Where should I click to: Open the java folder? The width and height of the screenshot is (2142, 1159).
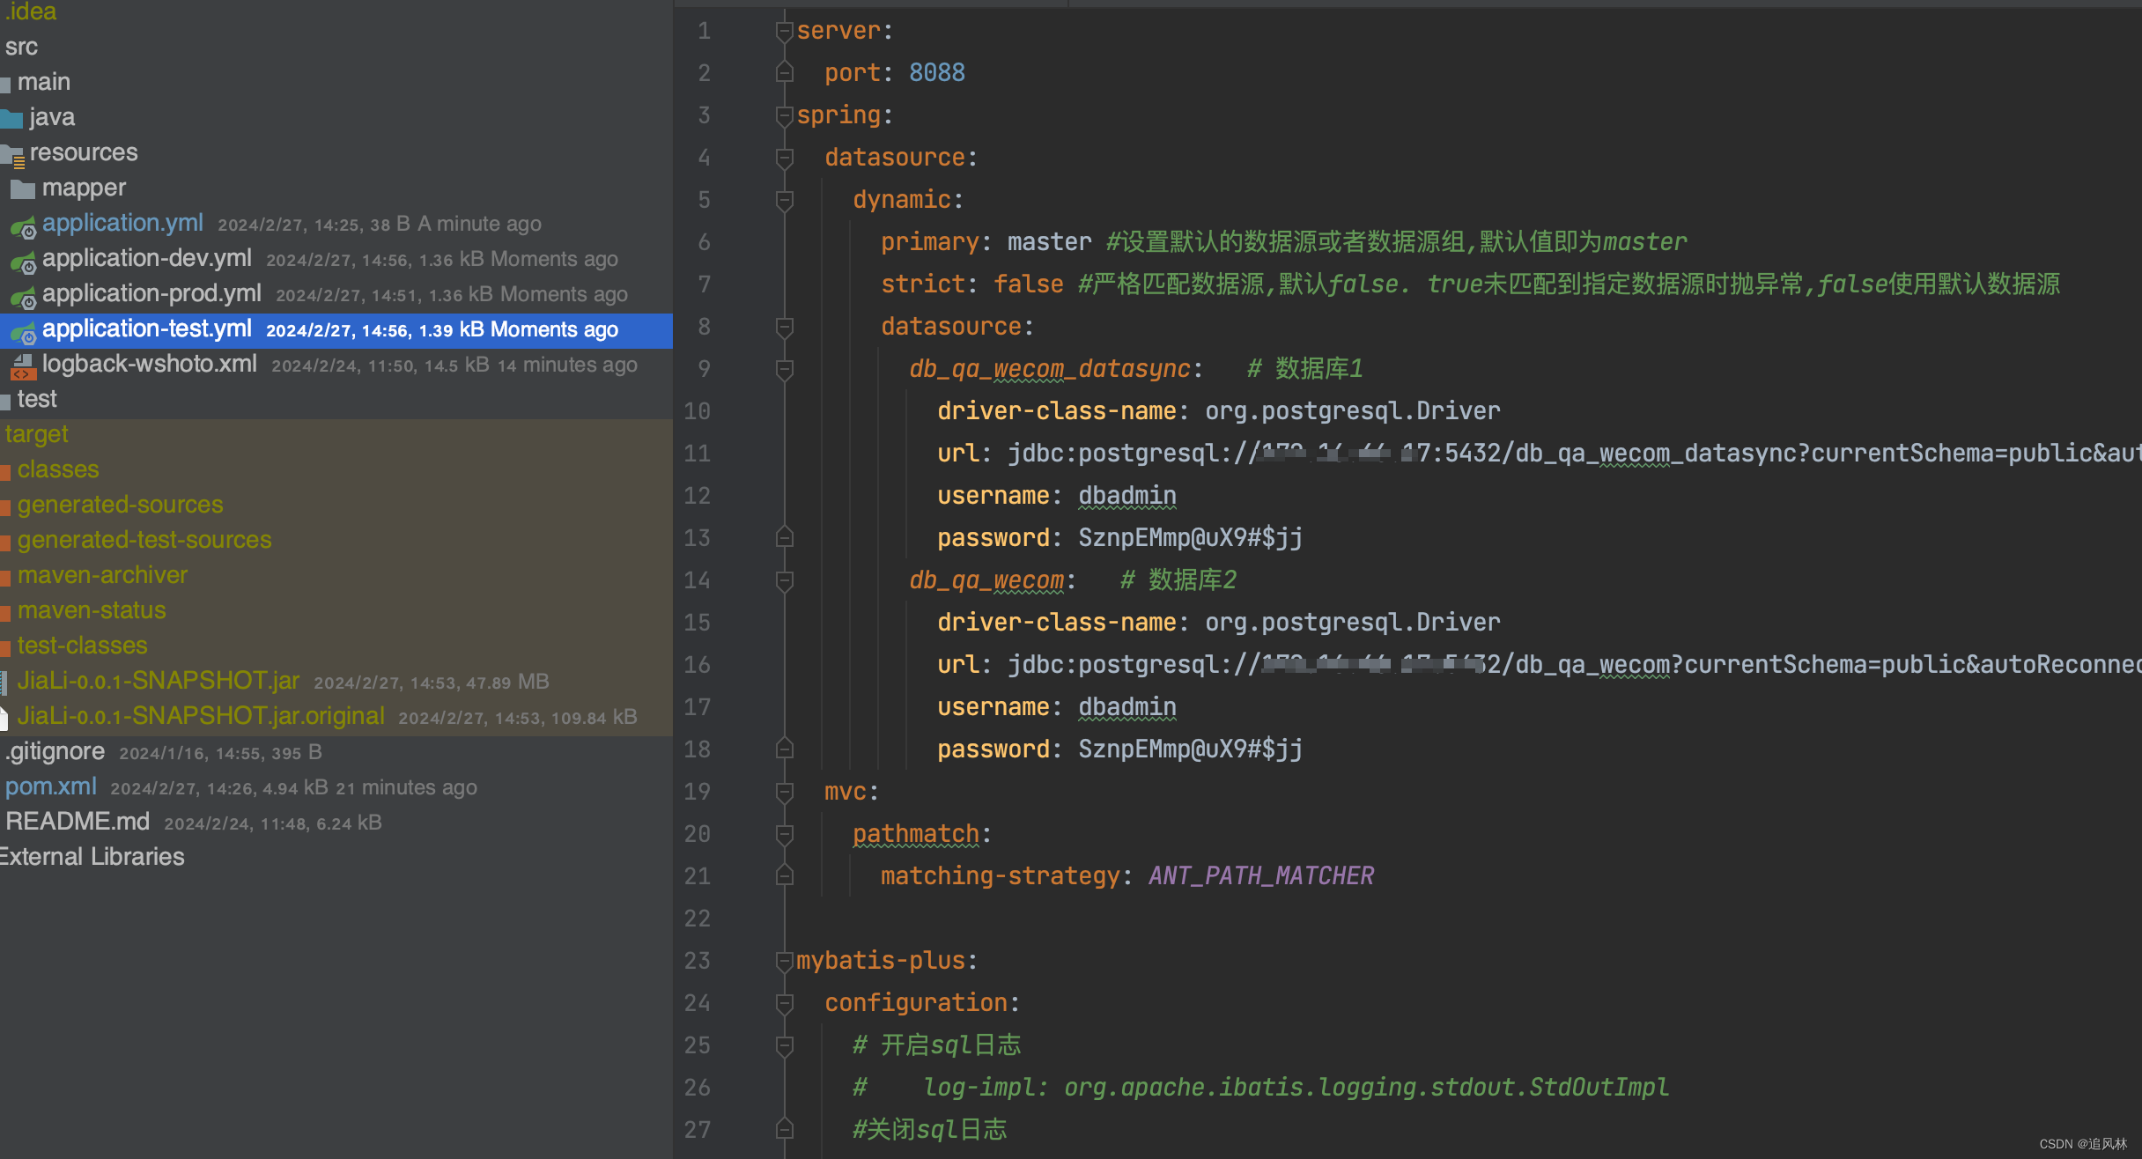[52, 117]
